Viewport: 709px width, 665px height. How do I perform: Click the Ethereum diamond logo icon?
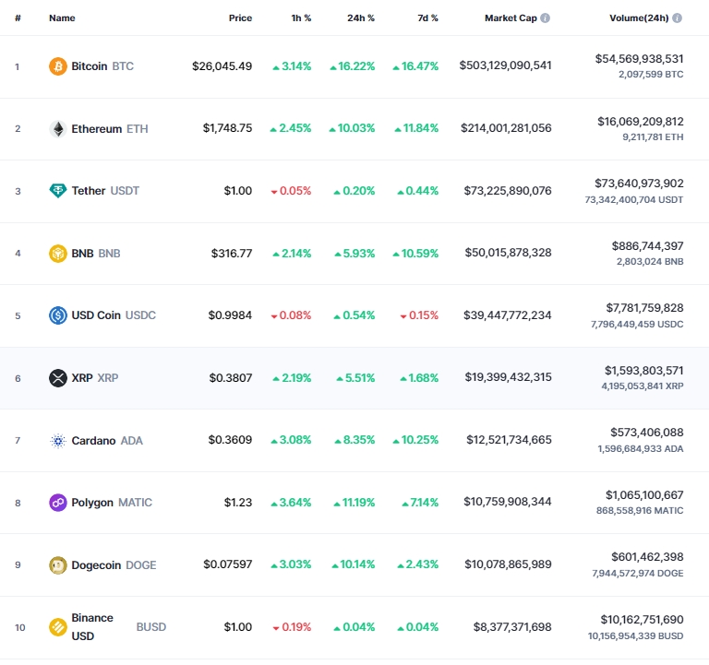click(x=58, y=129)
